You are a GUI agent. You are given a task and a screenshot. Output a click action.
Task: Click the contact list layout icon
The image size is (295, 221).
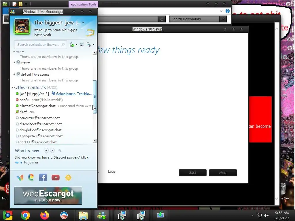click(82, 45)
